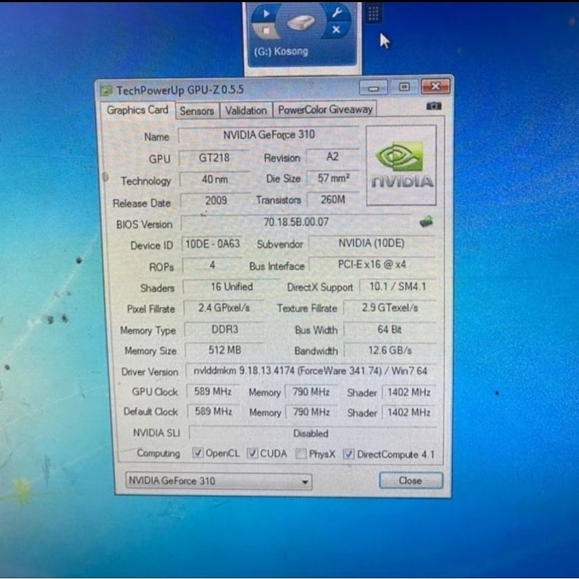Click the BIOS save chip icon
Viewport: 579px width, 579px height.
pyautogui.click(x=426, y=221)
